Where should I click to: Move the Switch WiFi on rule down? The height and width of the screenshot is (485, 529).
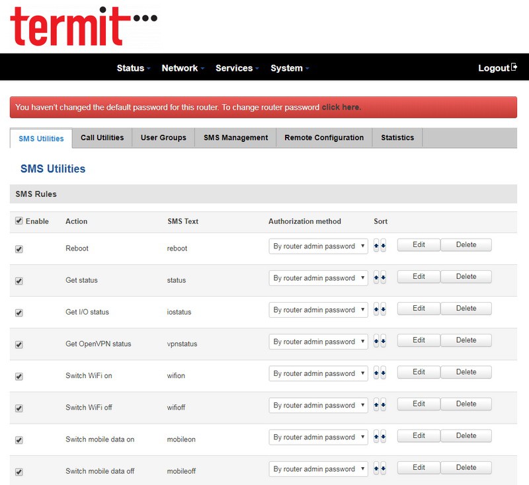coord(383,373)
